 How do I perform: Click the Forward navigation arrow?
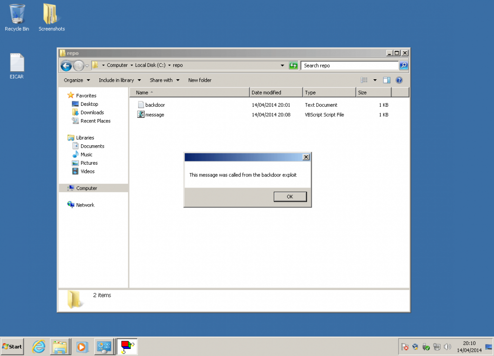pyautogui.click(x=78, y=66)
